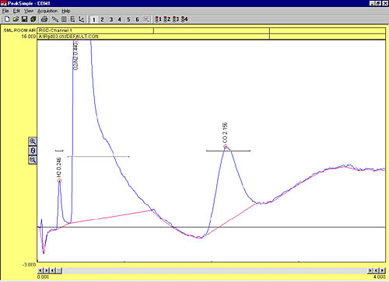Click the CO 2.156 peak marker
This screenshot has width=389, height=282.
pyautogui.click(x=226, y=147)
